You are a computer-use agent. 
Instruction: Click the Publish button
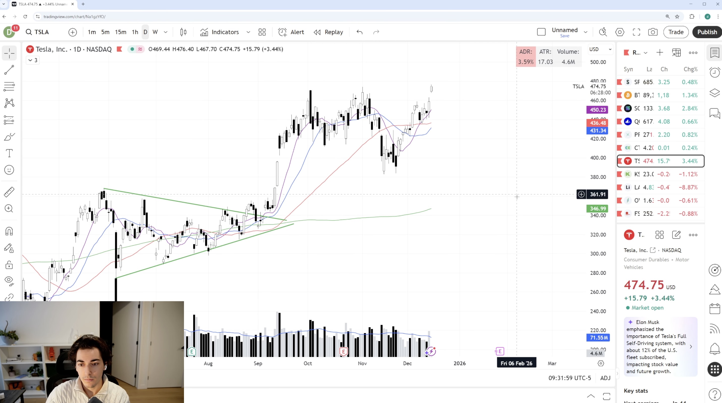pos(707,32)
